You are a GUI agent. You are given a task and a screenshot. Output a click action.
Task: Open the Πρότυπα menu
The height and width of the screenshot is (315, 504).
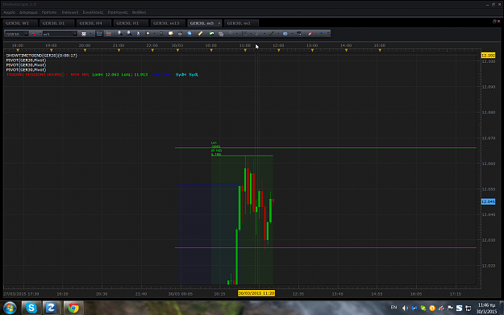(x=49, y=12)
